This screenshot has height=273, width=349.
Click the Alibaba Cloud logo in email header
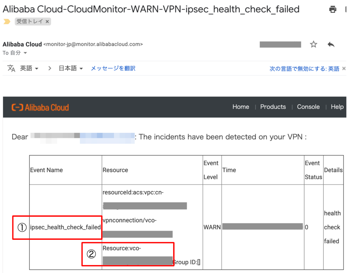pyautogui.click(x=40, y=107)
